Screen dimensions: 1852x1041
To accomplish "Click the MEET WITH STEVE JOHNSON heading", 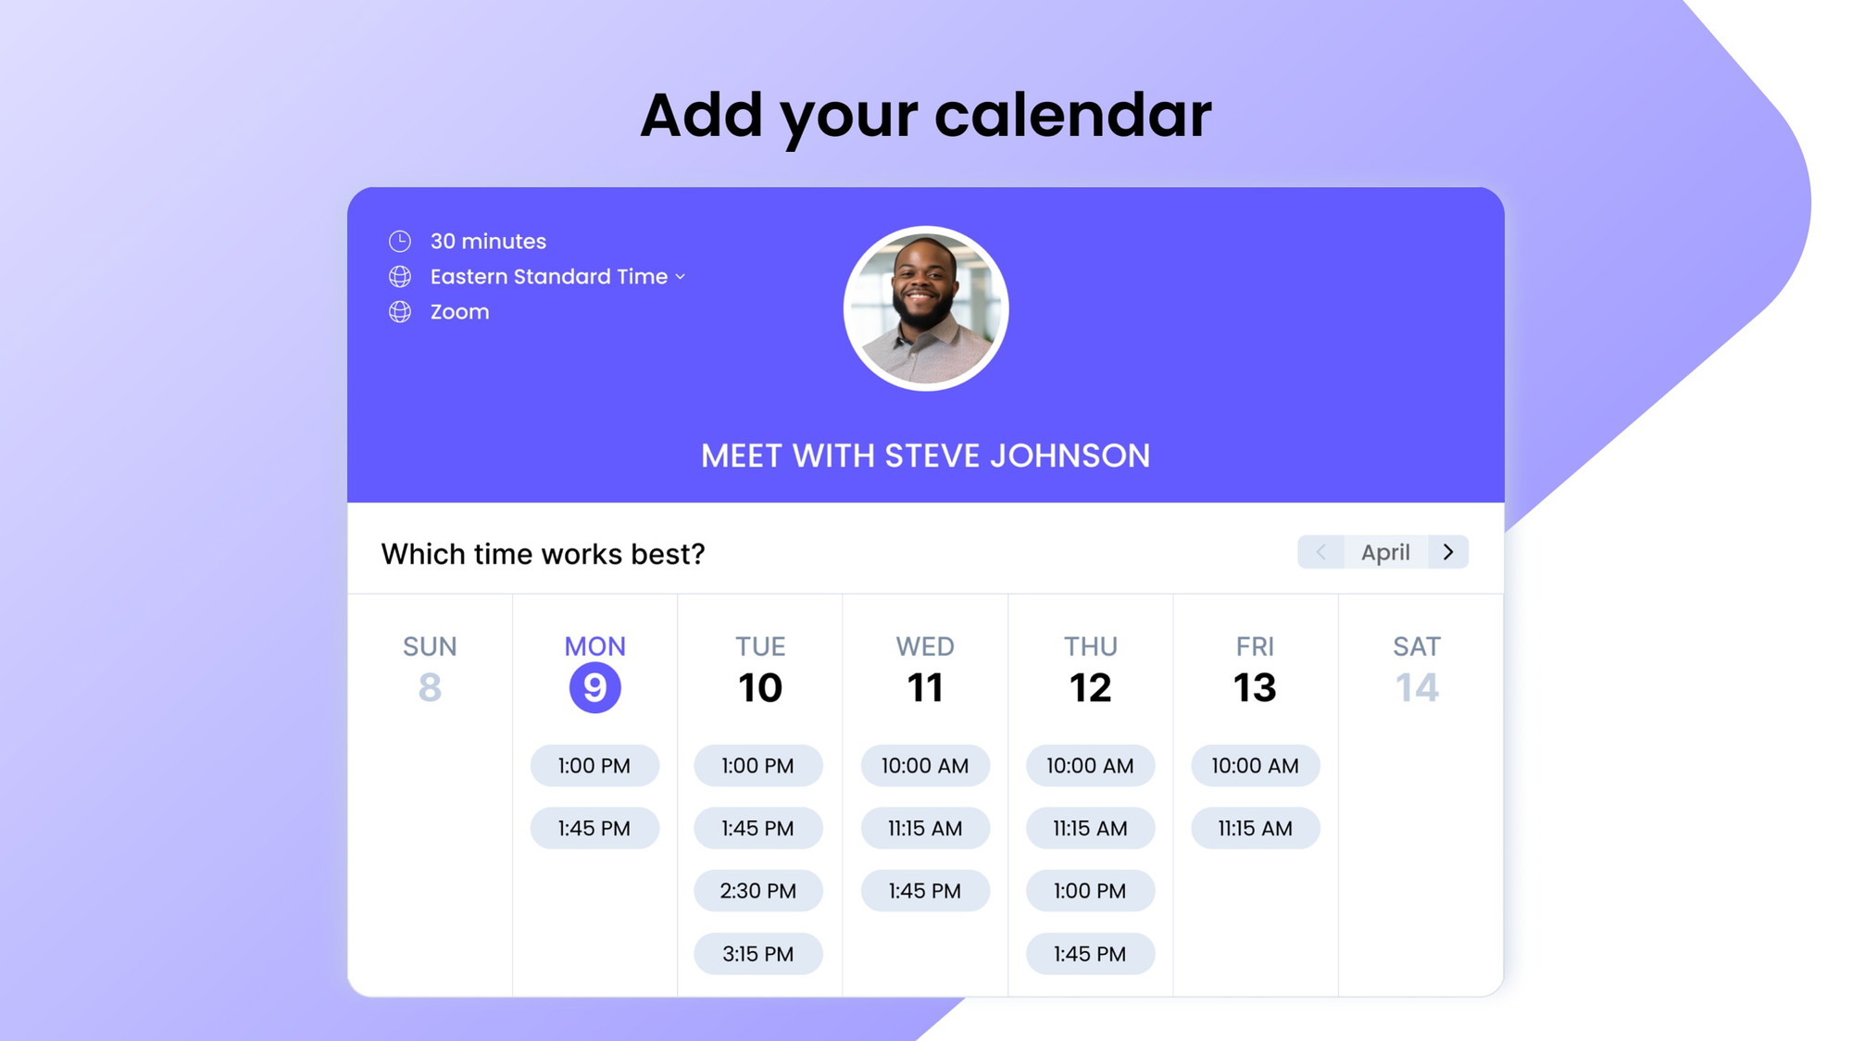I will coord(926,457).
